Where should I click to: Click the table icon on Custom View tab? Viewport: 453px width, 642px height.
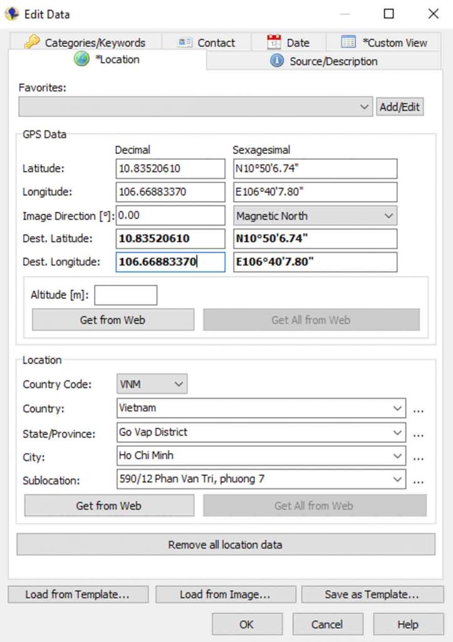click(348, 42)
